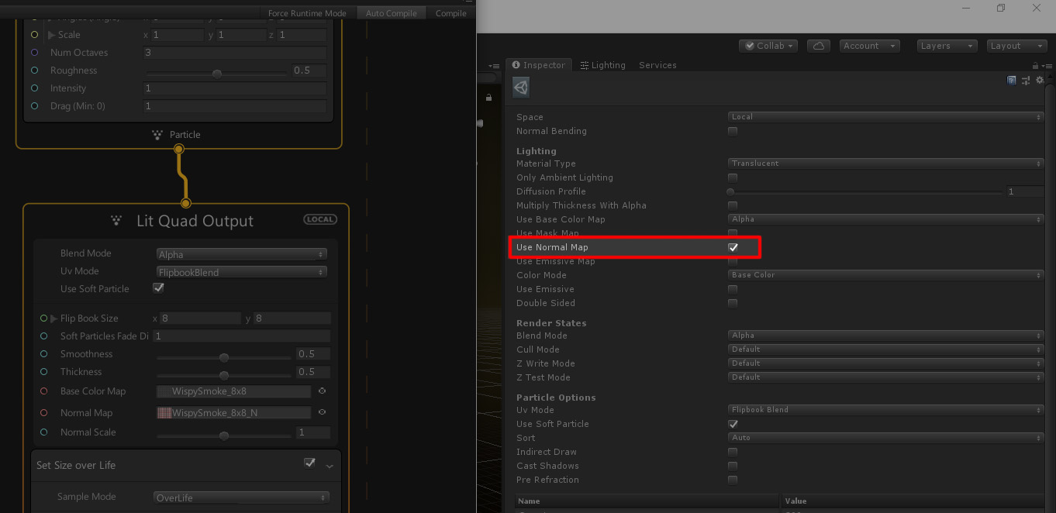Image resolution: width=1056 pixels, height=513 pixels.
Task: Expand the Flip Book Size foldout arrow
Action: pyautogui.click(x=53, y=318)
